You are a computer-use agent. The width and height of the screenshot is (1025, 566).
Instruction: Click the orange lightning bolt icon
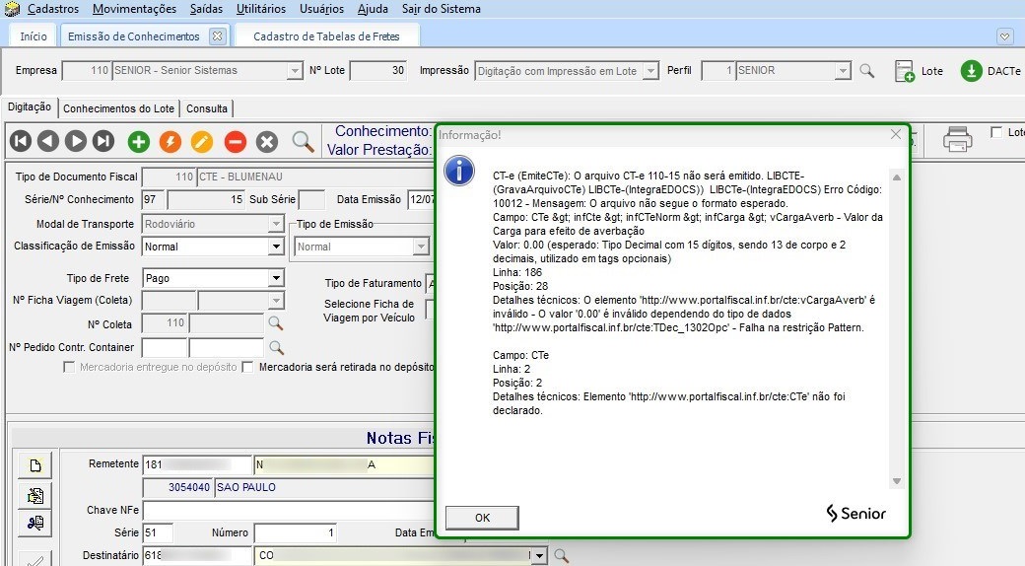(x=170, y=141)
